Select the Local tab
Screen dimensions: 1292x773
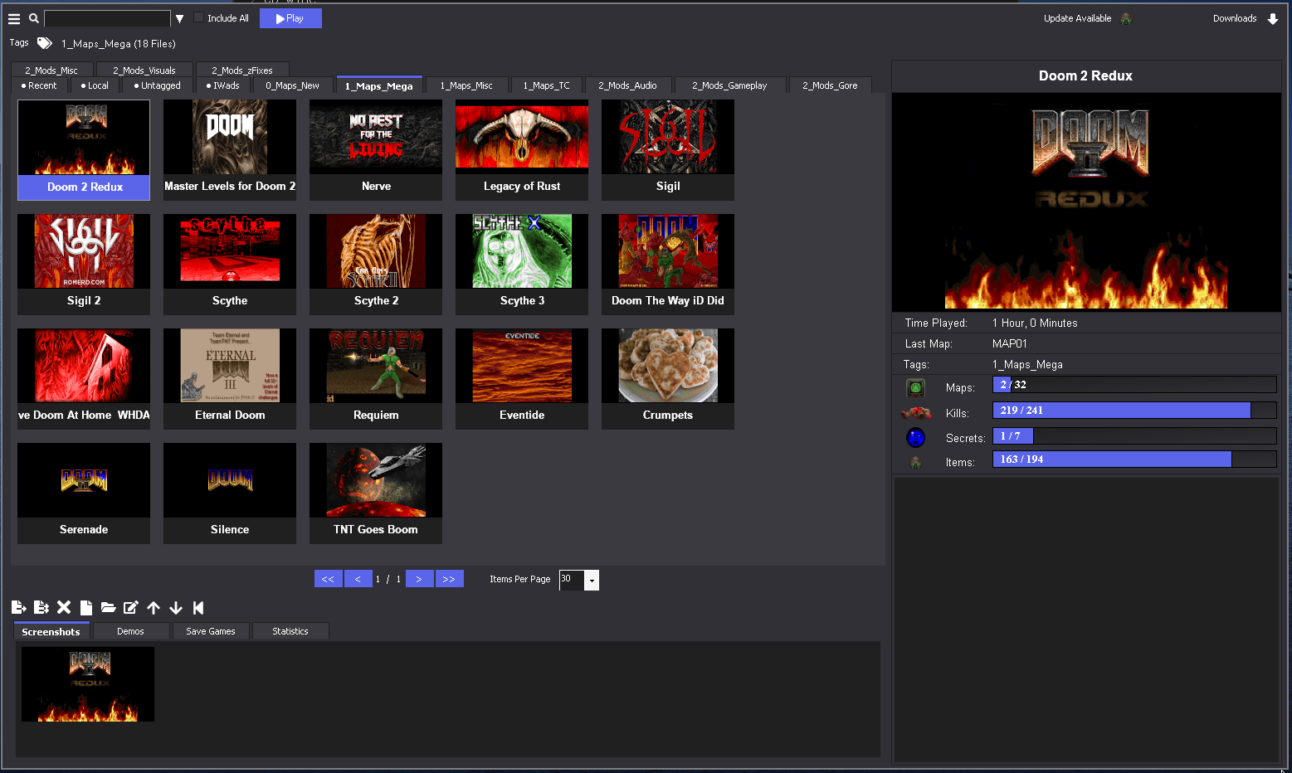click(x=95, y=85)
